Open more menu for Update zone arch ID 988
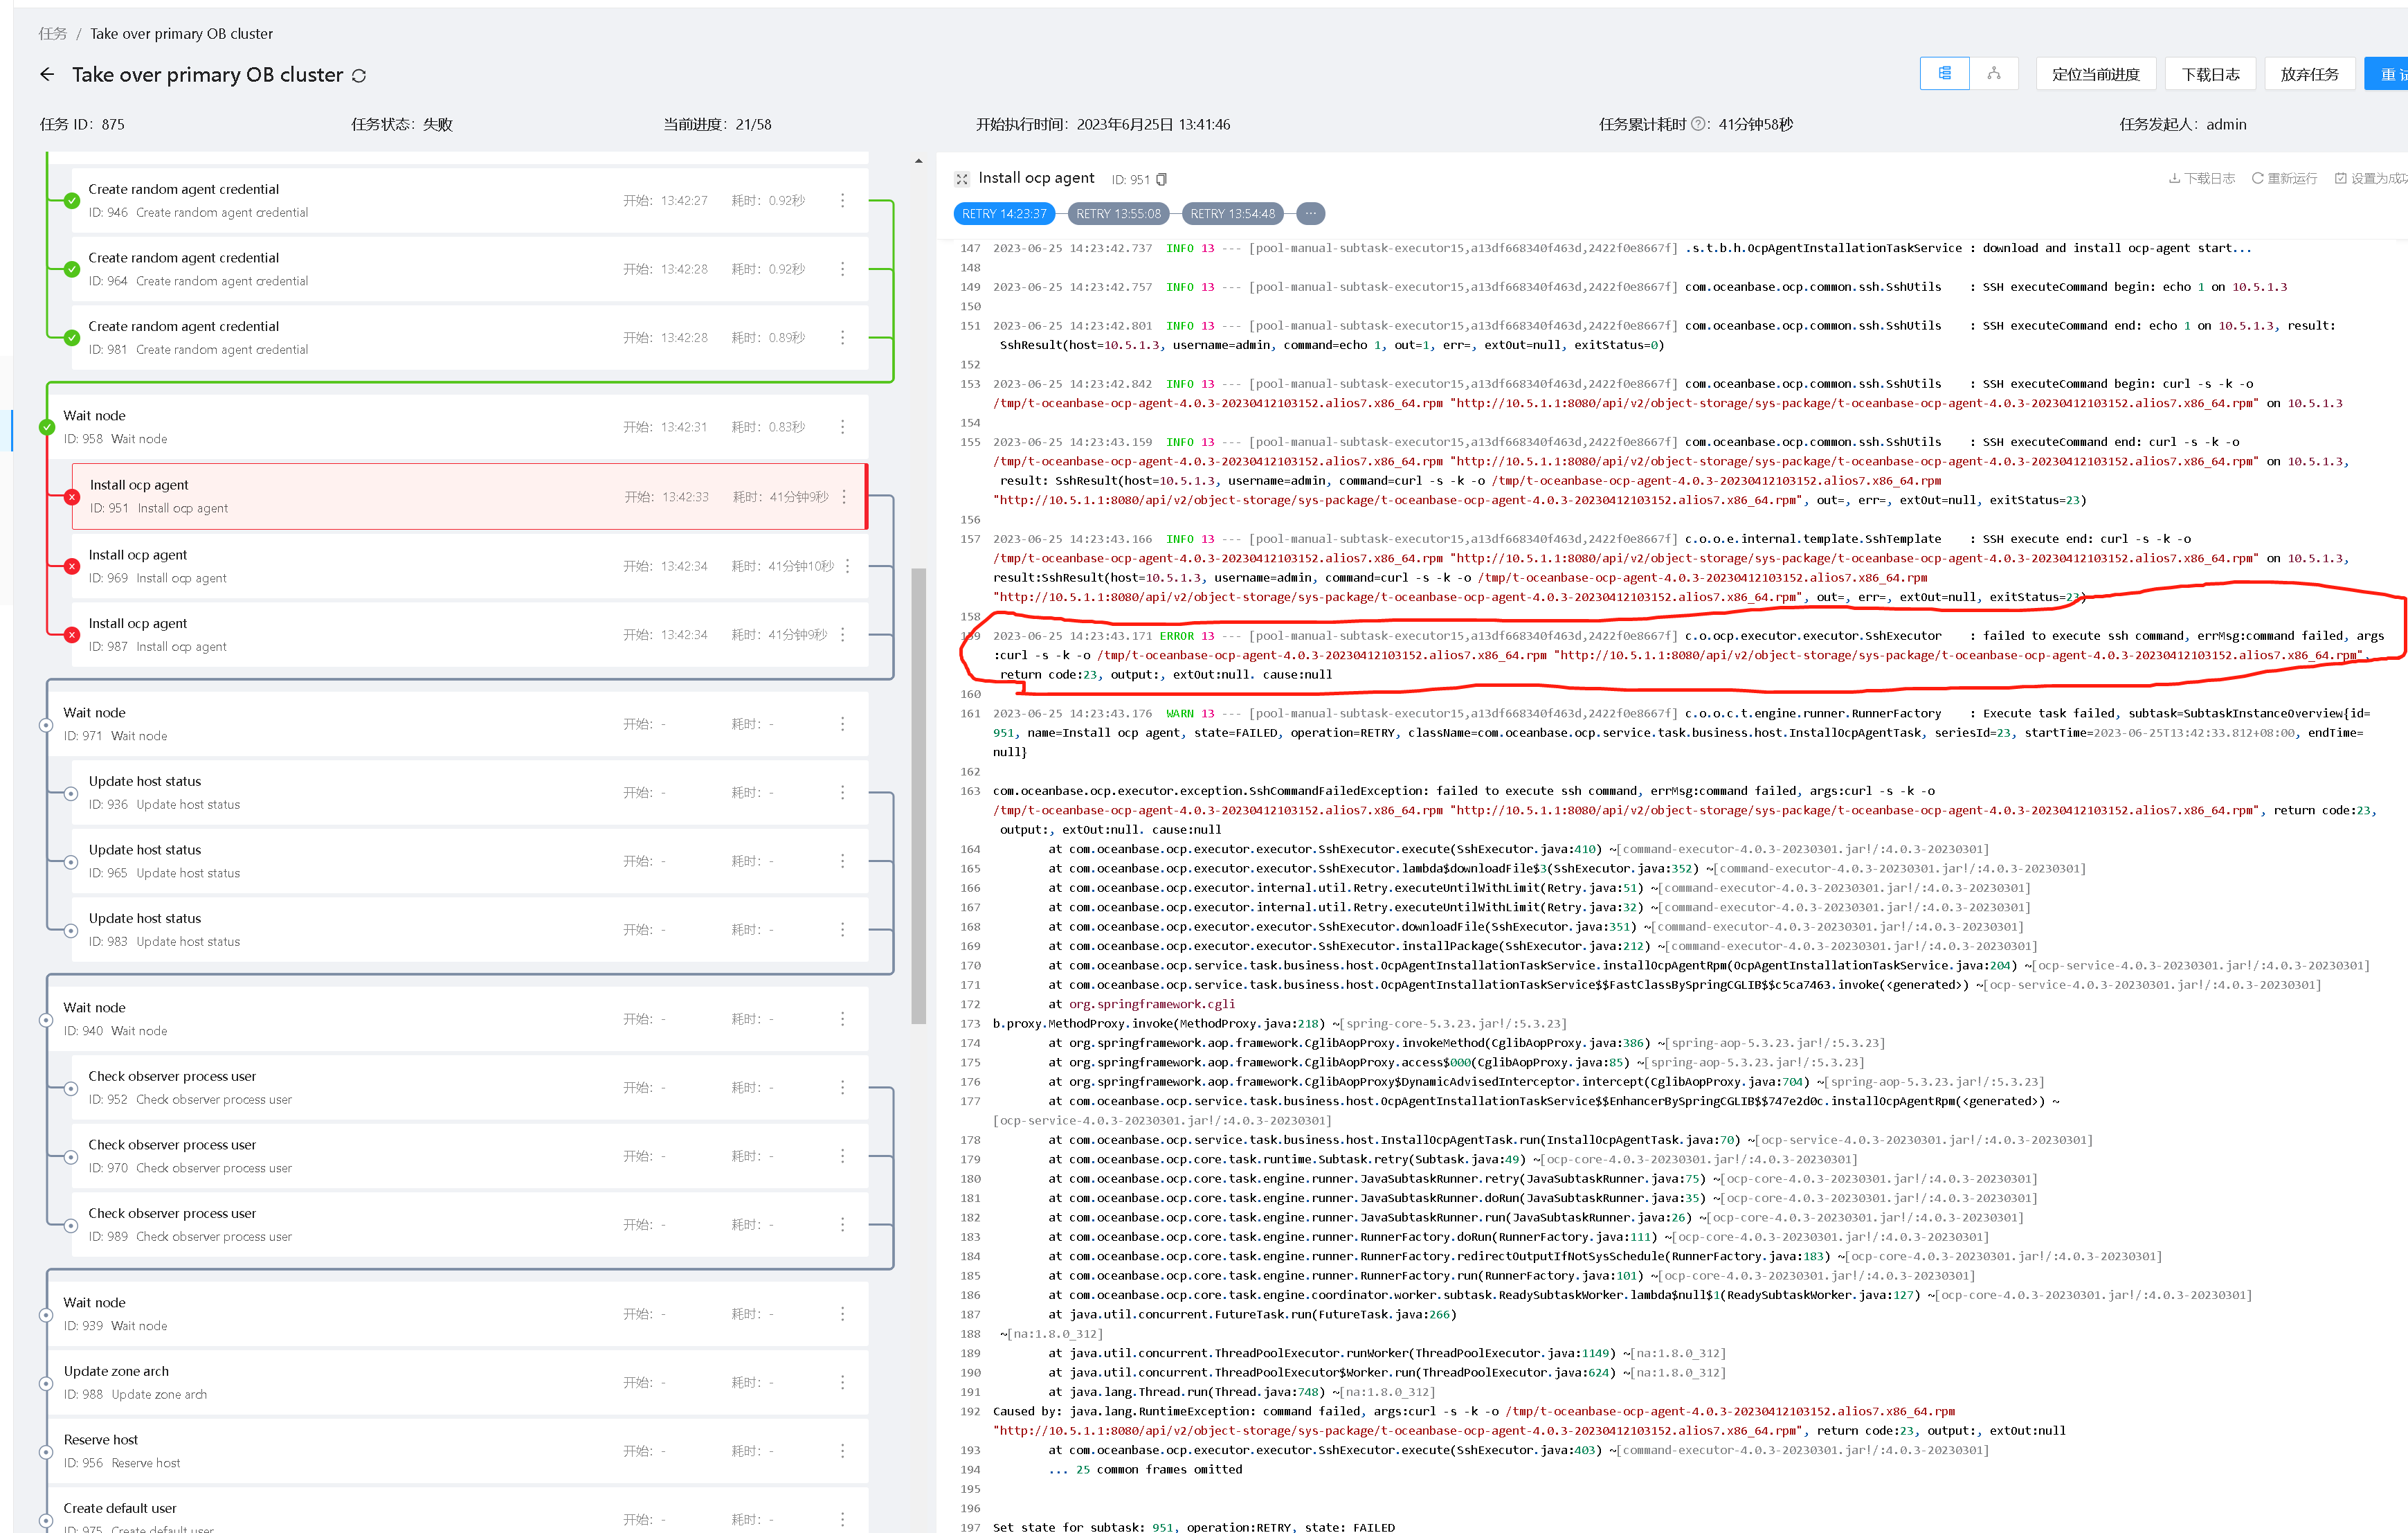The height and width of the screenshot is (1533, 2408). (x=842, y=1383)
